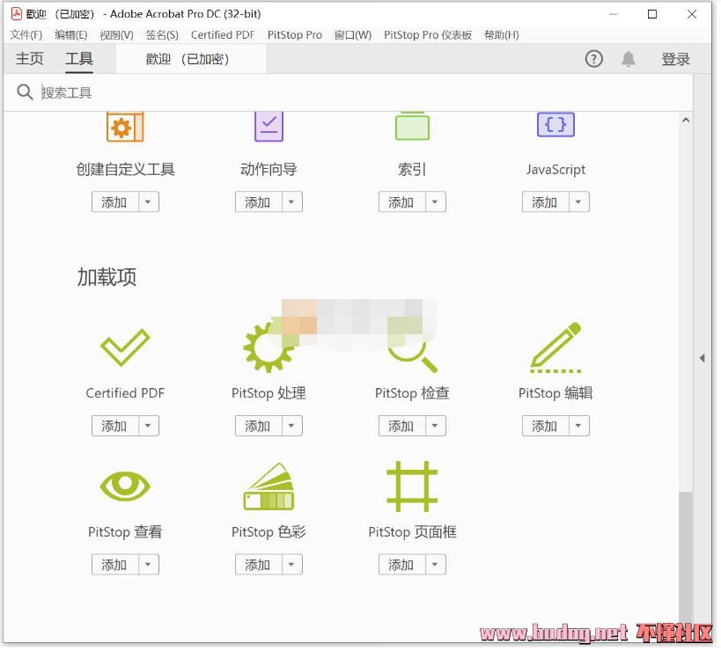Switch to the 工具 tab

[x=79, y=59]
